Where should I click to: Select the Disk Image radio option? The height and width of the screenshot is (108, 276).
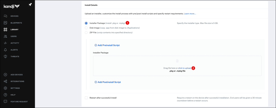[x=86, y=28]
